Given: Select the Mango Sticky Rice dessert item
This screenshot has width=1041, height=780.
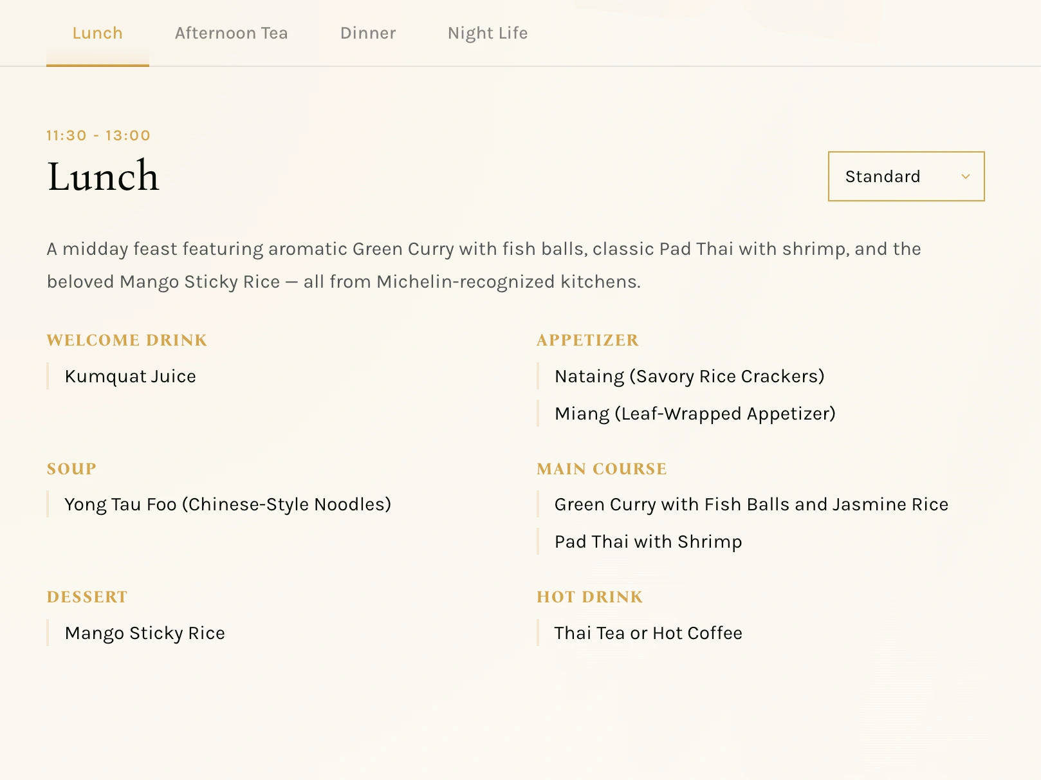Looking at the screenshot, I should click(145, 633).
